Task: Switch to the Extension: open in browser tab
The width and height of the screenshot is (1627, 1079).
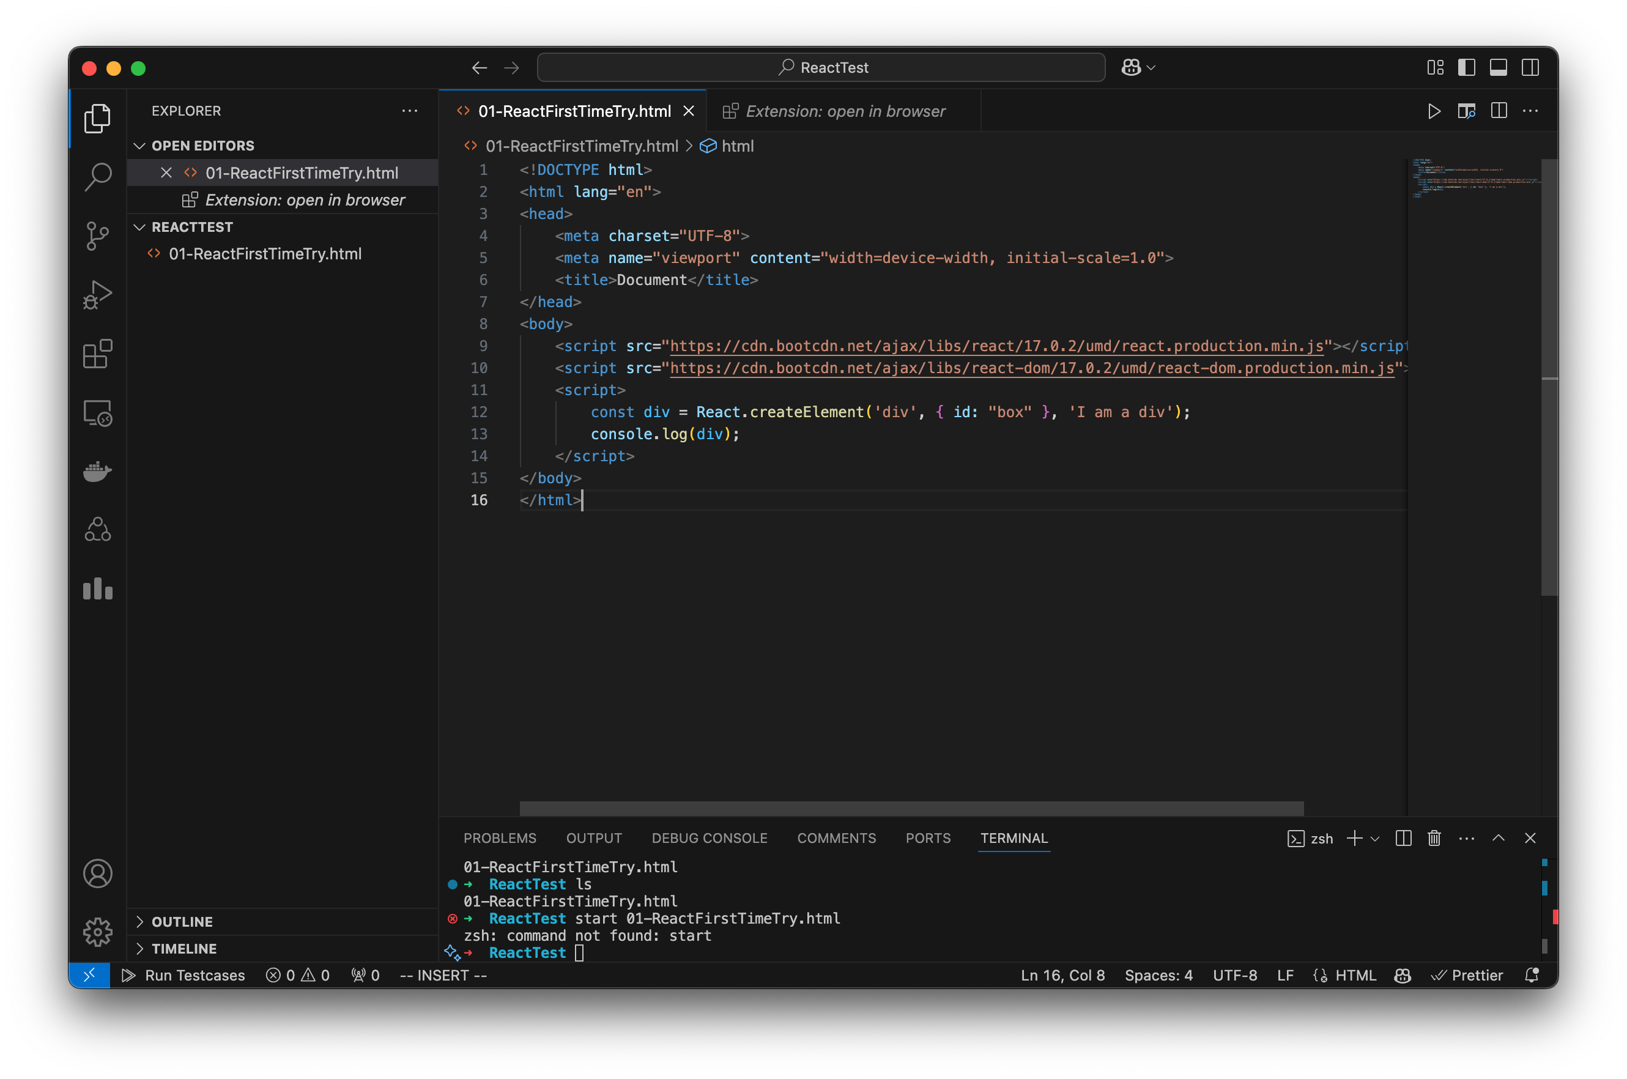Action: click(x=845, y=111)
